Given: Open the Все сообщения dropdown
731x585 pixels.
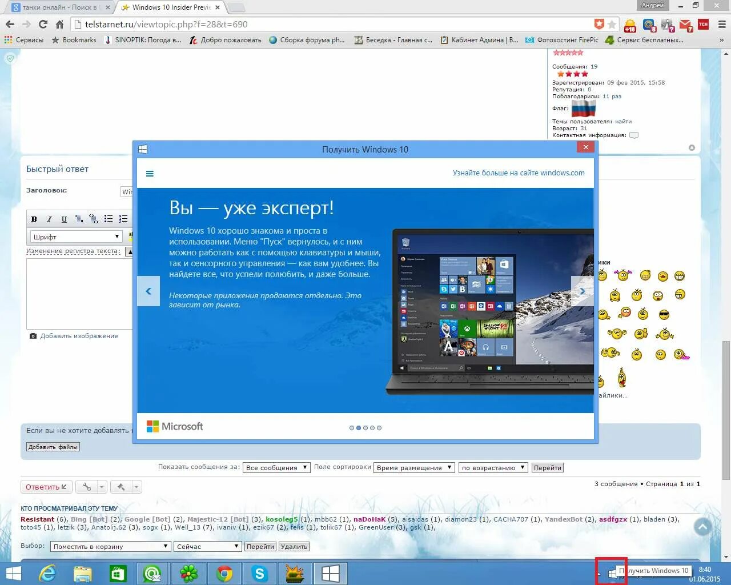Looking at the screenshot, I should pyautogui.click(x=276, y=467).
